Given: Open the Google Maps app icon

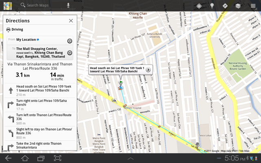Looking at the screenshot, I should point(8,6).
